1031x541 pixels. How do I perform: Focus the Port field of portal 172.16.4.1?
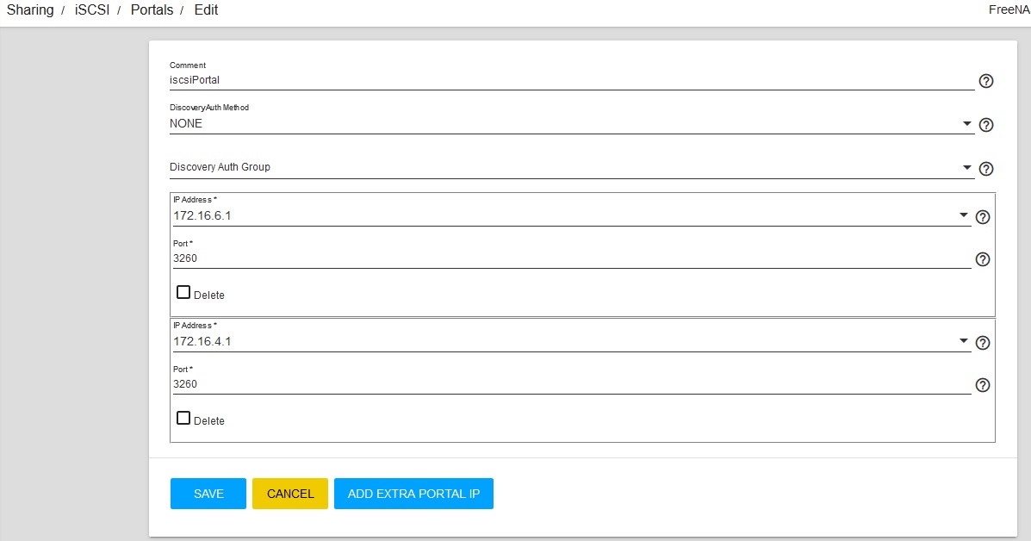(571, 384)
